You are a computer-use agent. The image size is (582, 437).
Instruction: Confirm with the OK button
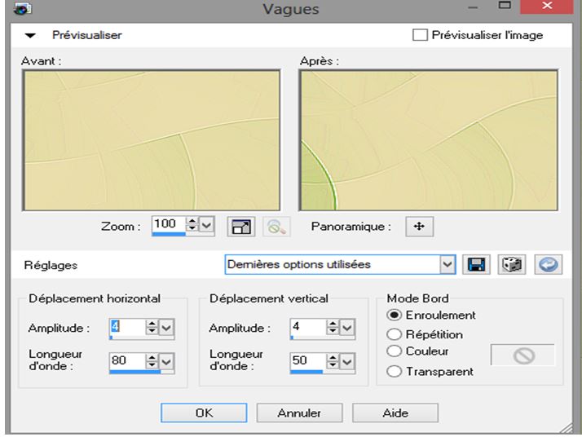pos(204,413)
